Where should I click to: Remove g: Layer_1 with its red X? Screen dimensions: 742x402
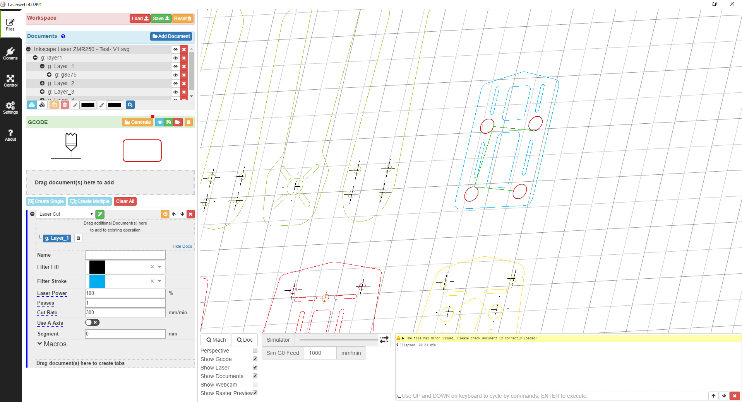coord(184,66)
